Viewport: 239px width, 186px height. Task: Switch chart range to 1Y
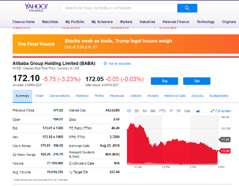[x=171, y=111]
